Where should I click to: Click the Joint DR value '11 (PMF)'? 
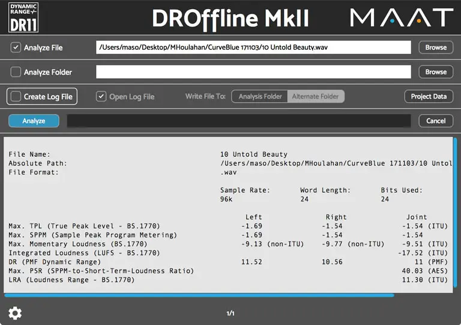(432, 262)
